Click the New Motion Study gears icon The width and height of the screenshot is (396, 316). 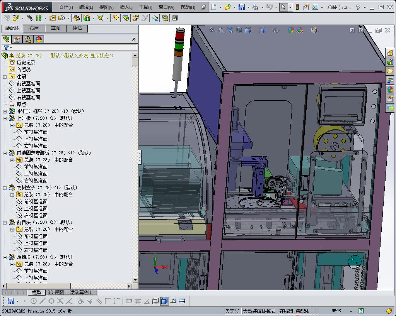click(116, 18)
